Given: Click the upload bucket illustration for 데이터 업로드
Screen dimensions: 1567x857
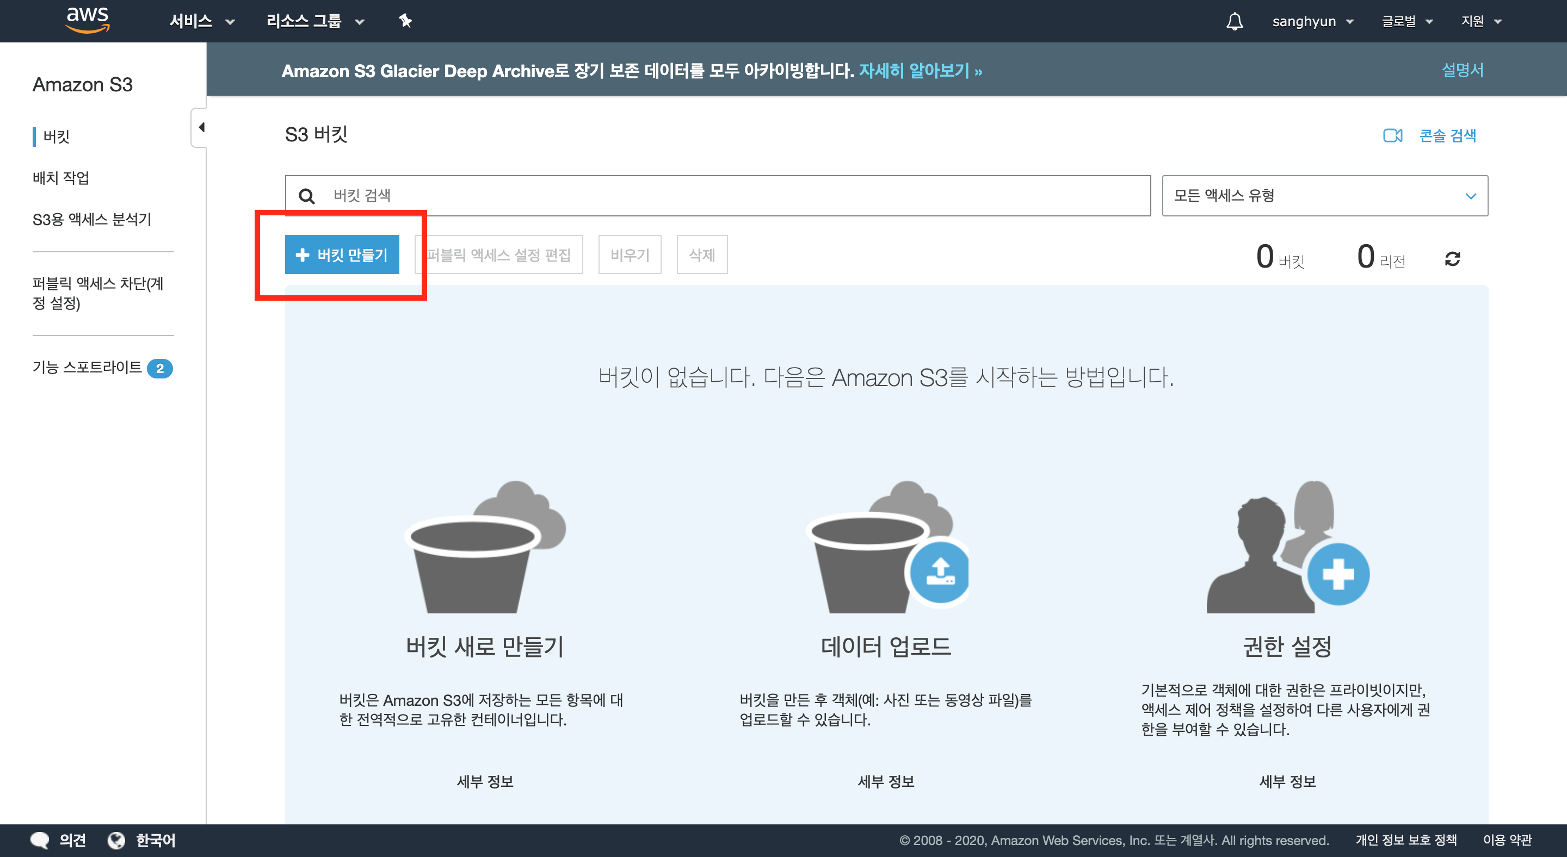Looking at the screenshot, I should [886, 547].
